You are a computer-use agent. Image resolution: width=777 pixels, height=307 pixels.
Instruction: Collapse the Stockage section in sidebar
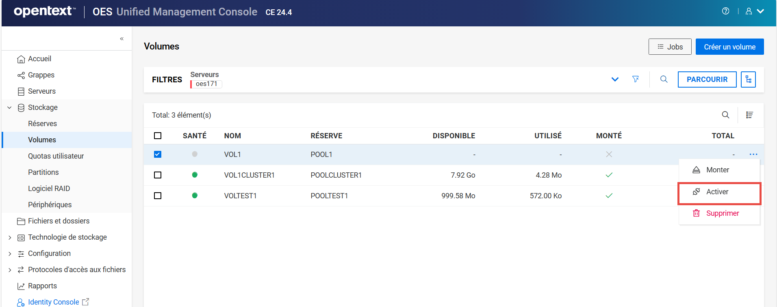10,108
